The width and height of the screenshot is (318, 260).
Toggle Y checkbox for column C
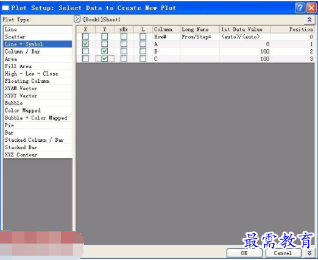point(105,58)
